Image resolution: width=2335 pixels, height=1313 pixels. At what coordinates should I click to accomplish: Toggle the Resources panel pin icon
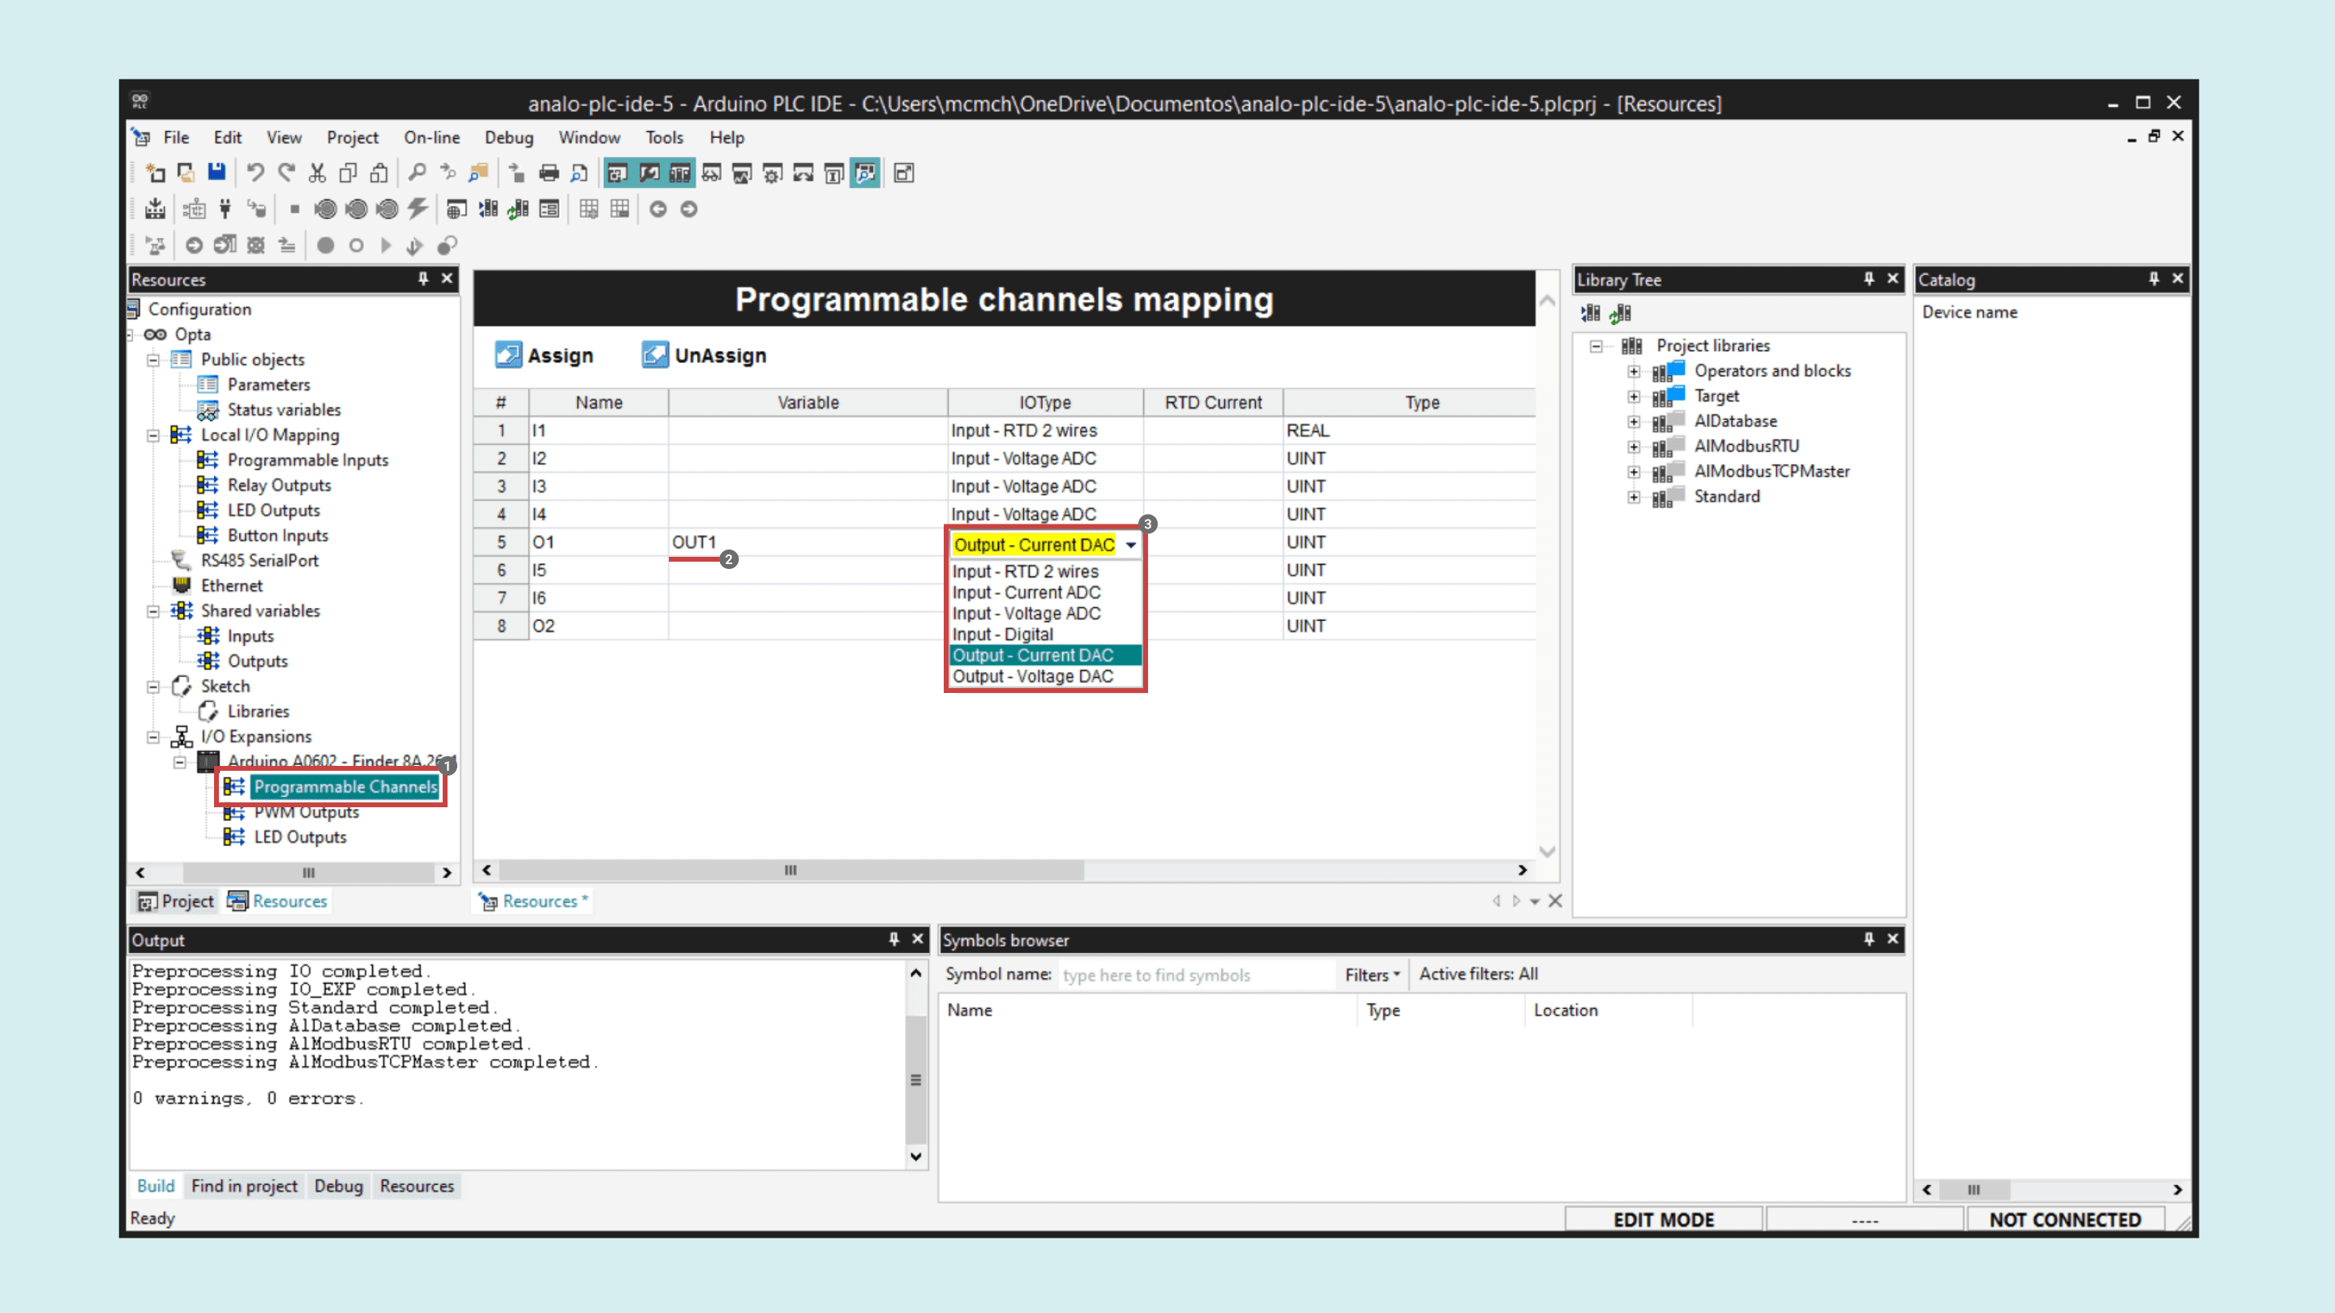pos(422,278)
